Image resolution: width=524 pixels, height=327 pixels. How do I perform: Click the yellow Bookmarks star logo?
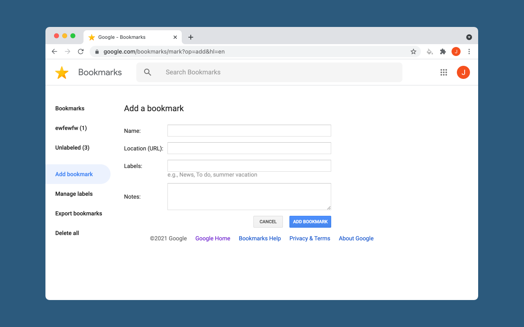pos(62,73)
